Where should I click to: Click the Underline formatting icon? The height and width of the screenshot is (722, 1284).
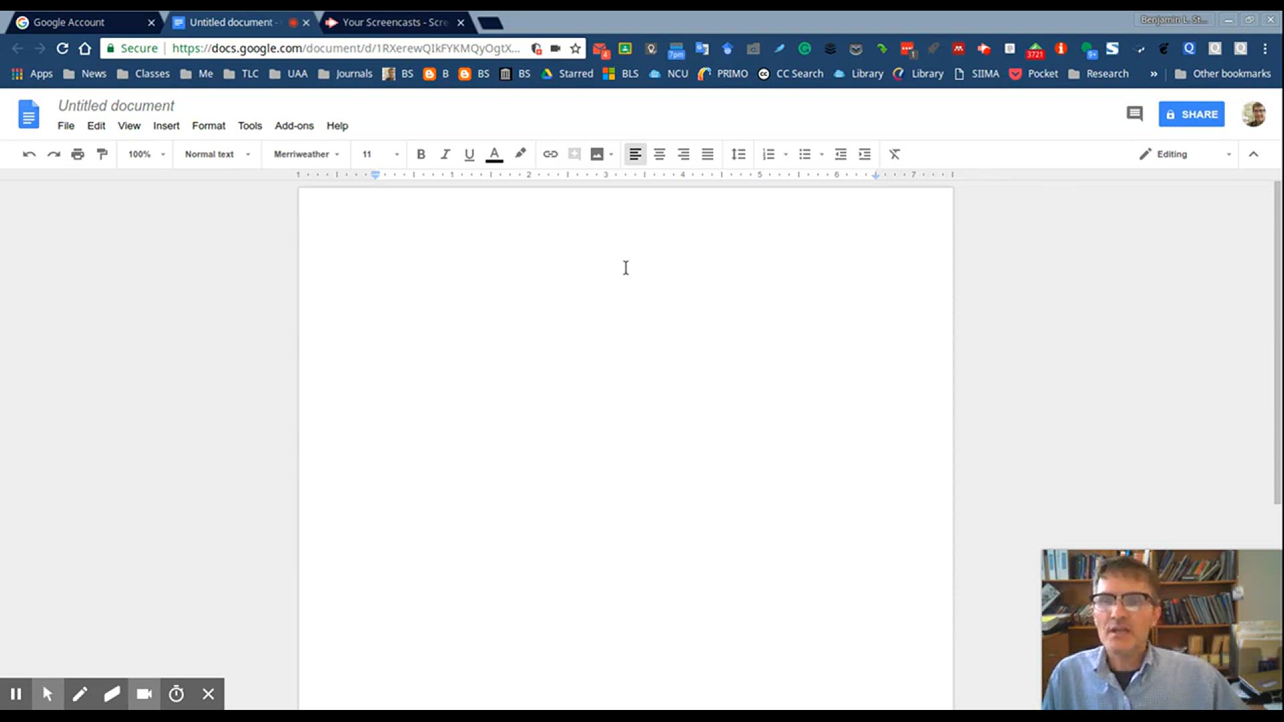[468, 154]
